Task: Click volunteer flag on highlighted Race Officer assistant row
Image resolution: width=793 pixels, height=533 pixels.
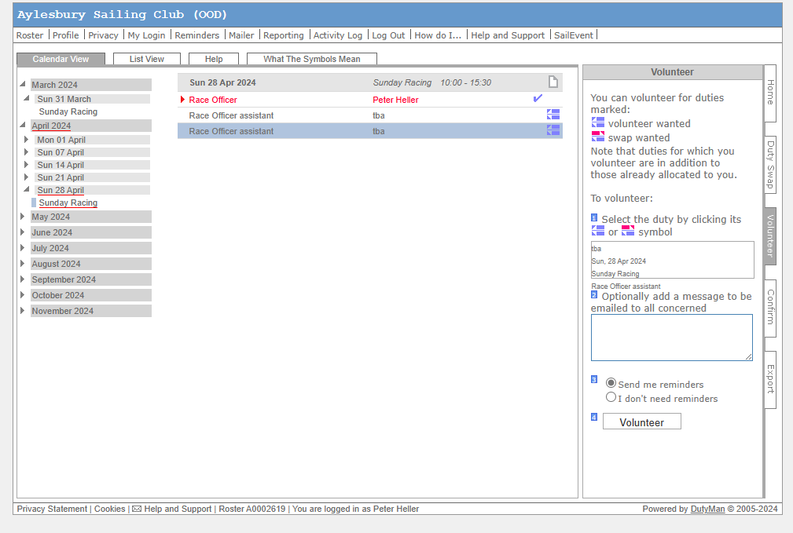Action: point(553,130)
